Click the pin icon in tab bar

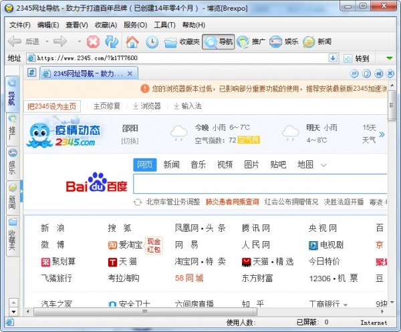(x=378, y=74)
